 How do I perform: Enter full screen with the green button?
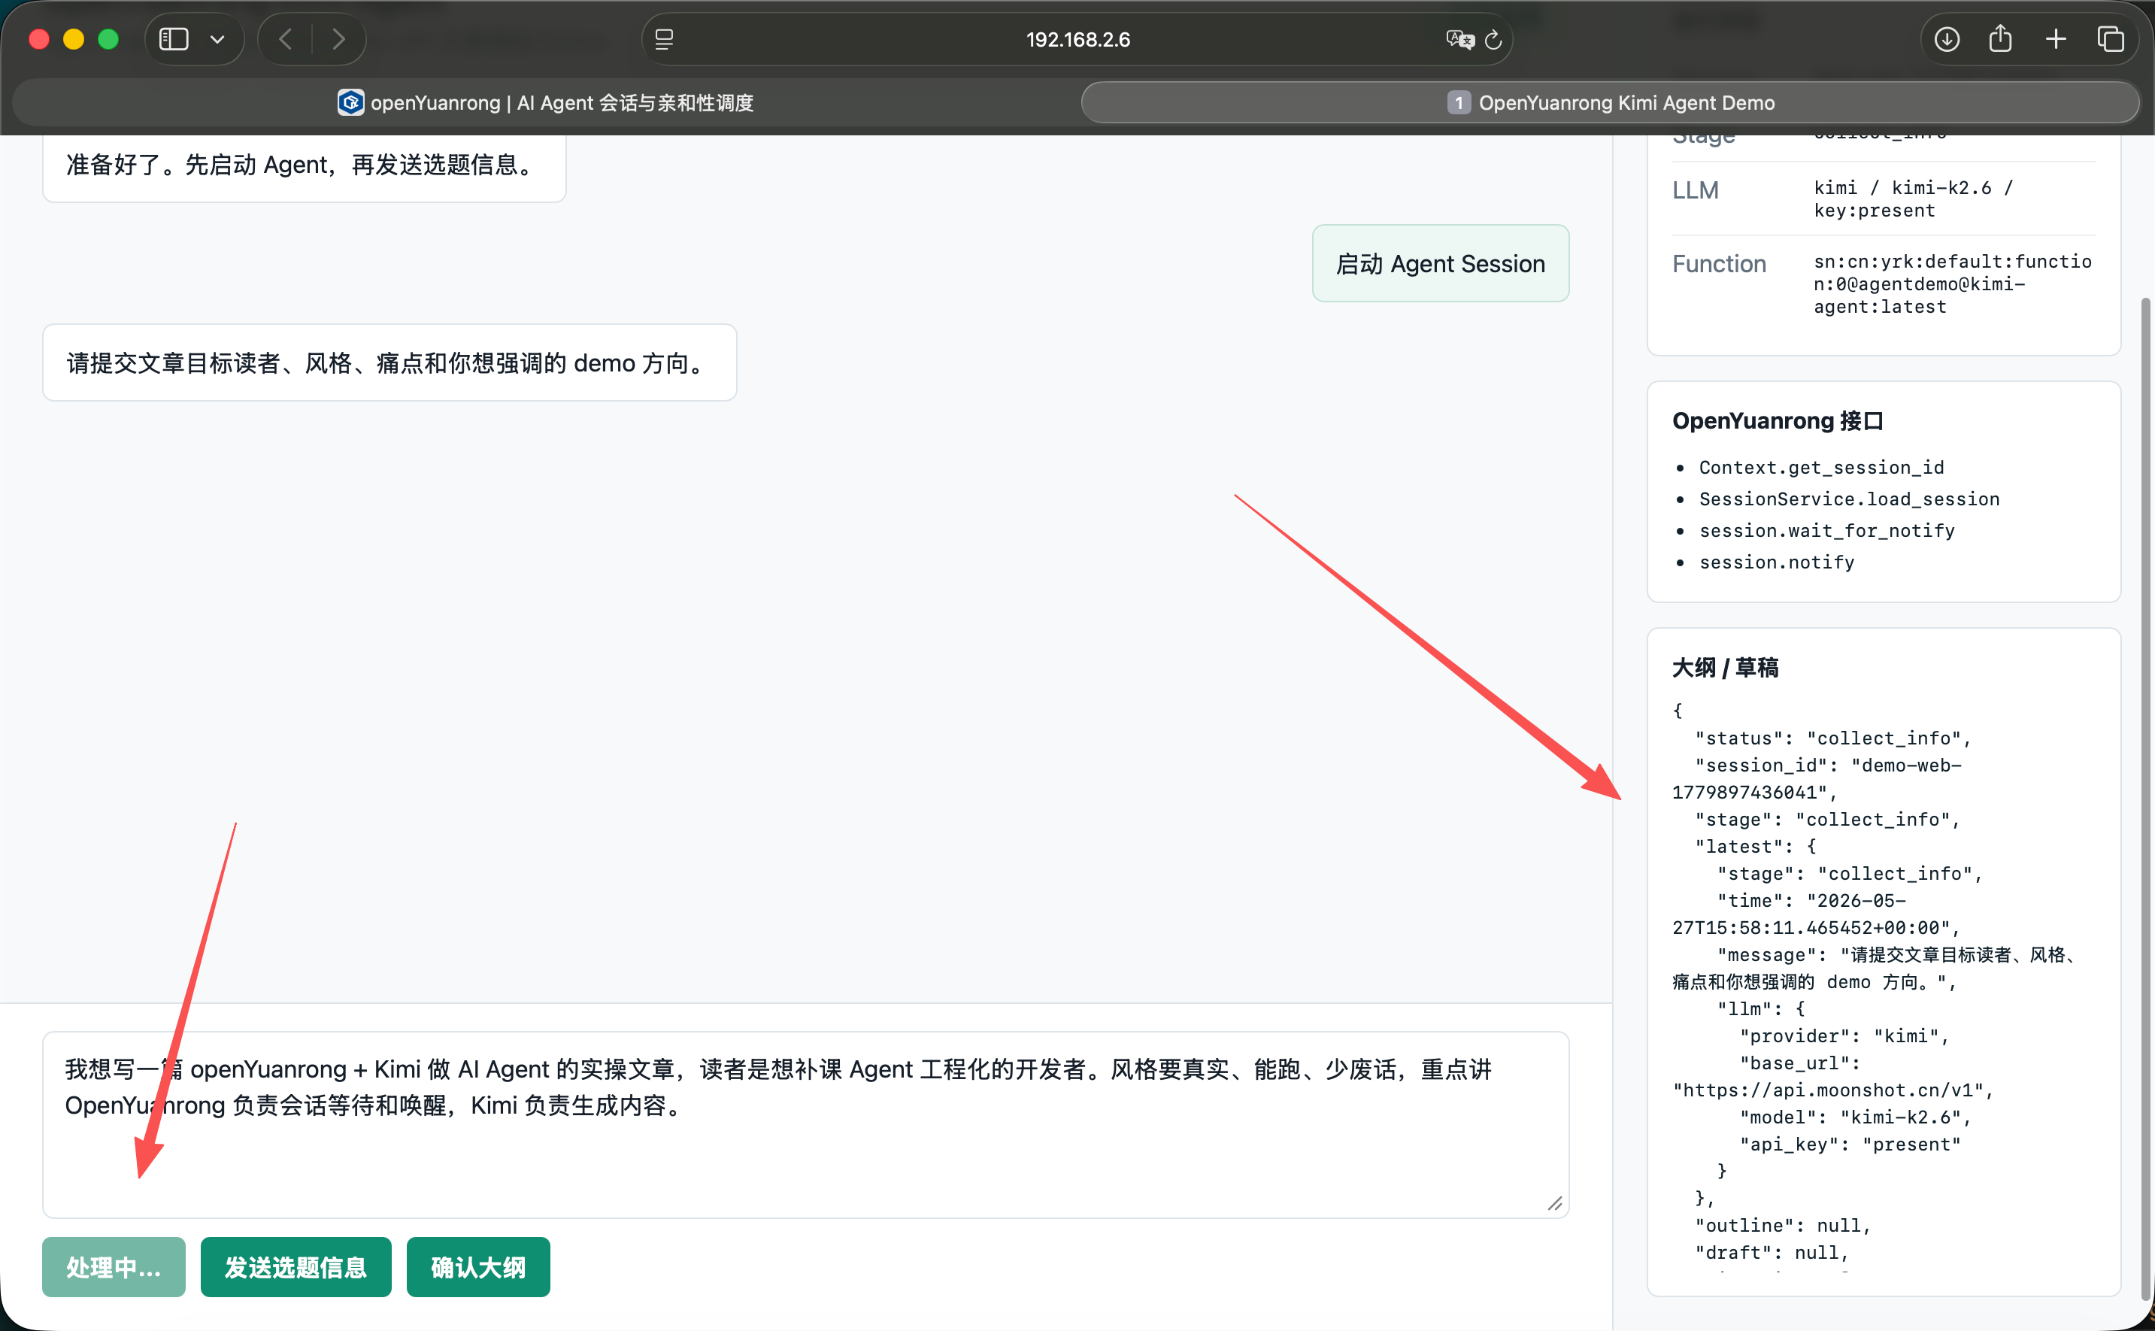coord(108,40)
